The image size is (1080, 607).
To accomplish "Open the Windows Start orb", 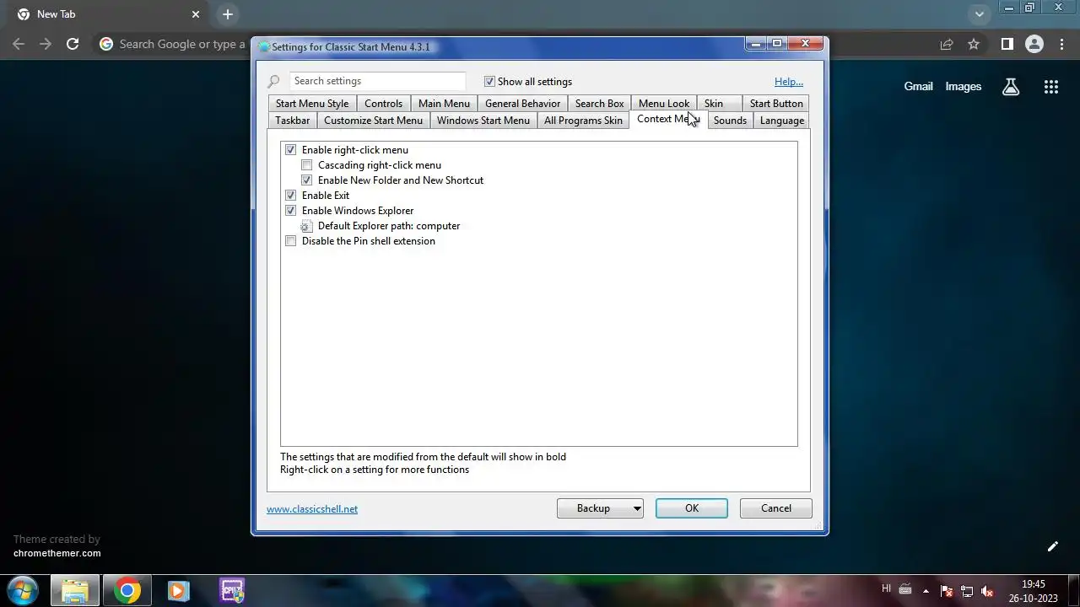I will tap(22, 590).
